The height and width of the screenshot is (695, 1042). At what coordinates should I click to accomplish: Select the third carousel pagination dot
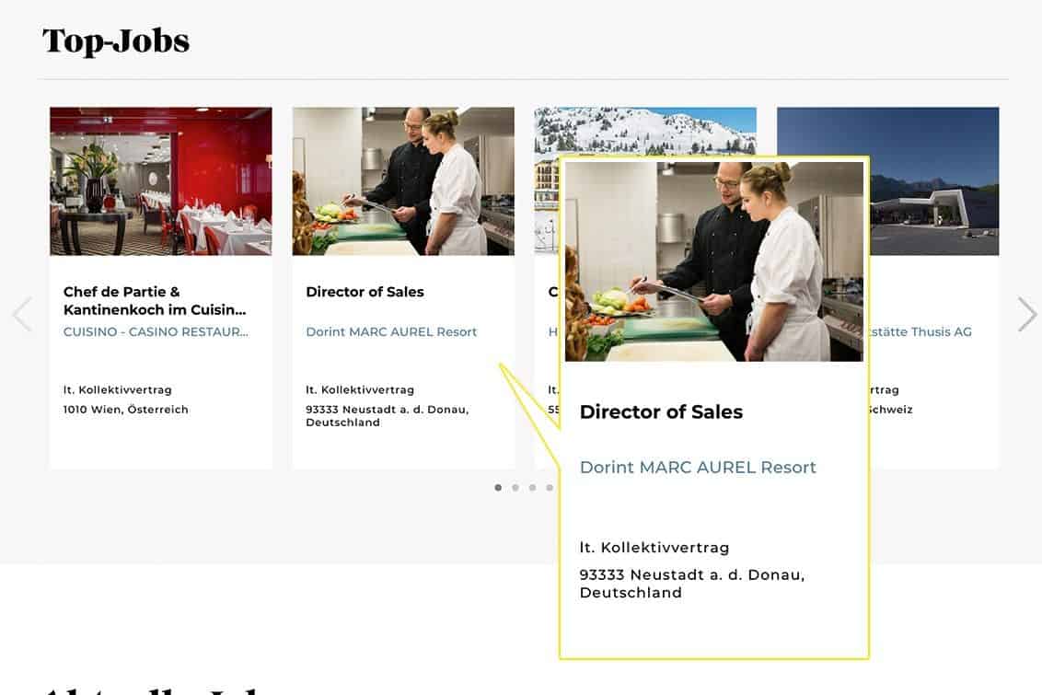[x=532, y=488]
